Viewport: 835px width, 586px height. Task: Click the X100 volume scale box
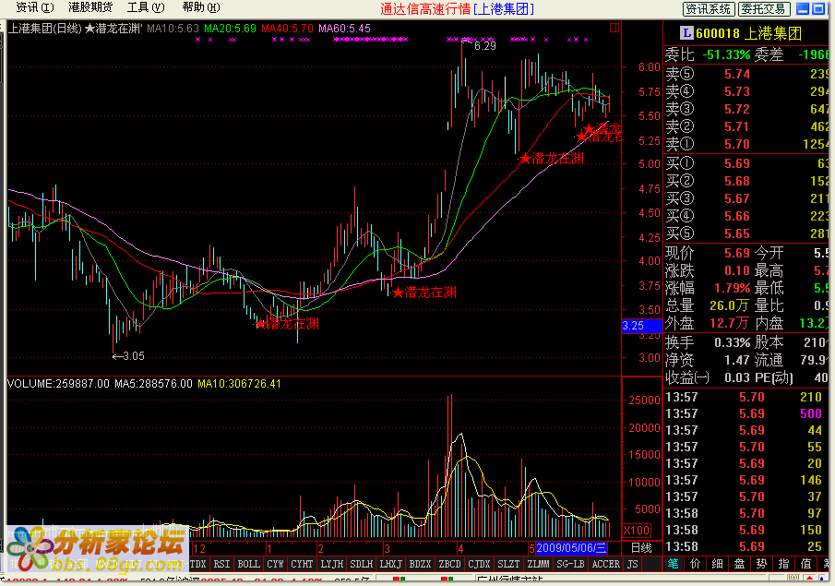click(637, 531)
